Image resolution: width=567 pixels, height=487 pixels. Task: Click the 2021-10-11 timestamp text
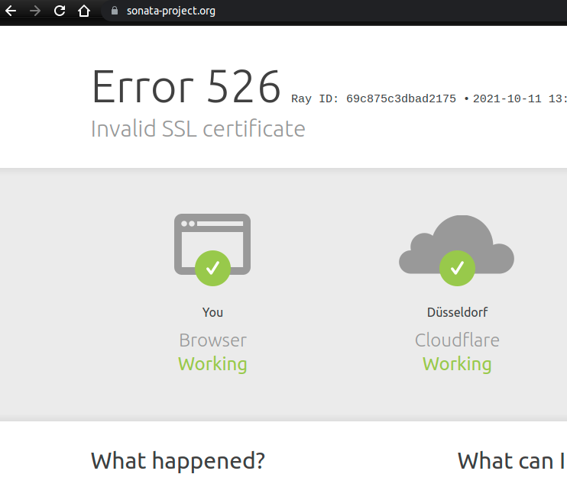(x=520, y=98)
